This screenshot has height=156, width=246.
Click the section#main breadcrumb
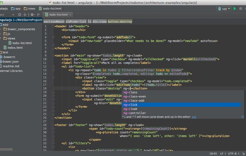click(x=54, y=21)
